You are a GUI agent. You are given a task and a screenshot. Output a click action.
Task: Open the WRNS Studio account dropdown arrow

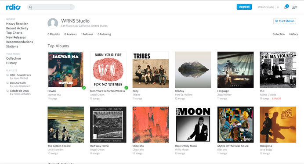pyautogui.click(x=278, y=7)
